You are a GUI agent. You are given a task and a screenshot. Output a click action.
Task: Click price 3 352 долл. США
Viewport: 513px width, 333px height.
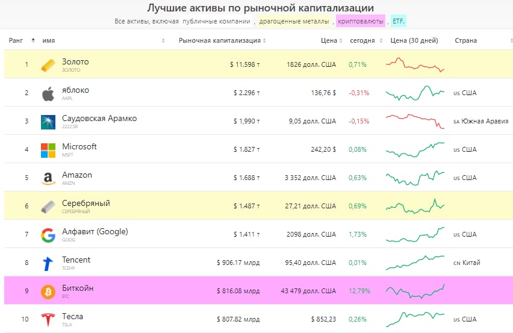[310, 178]
